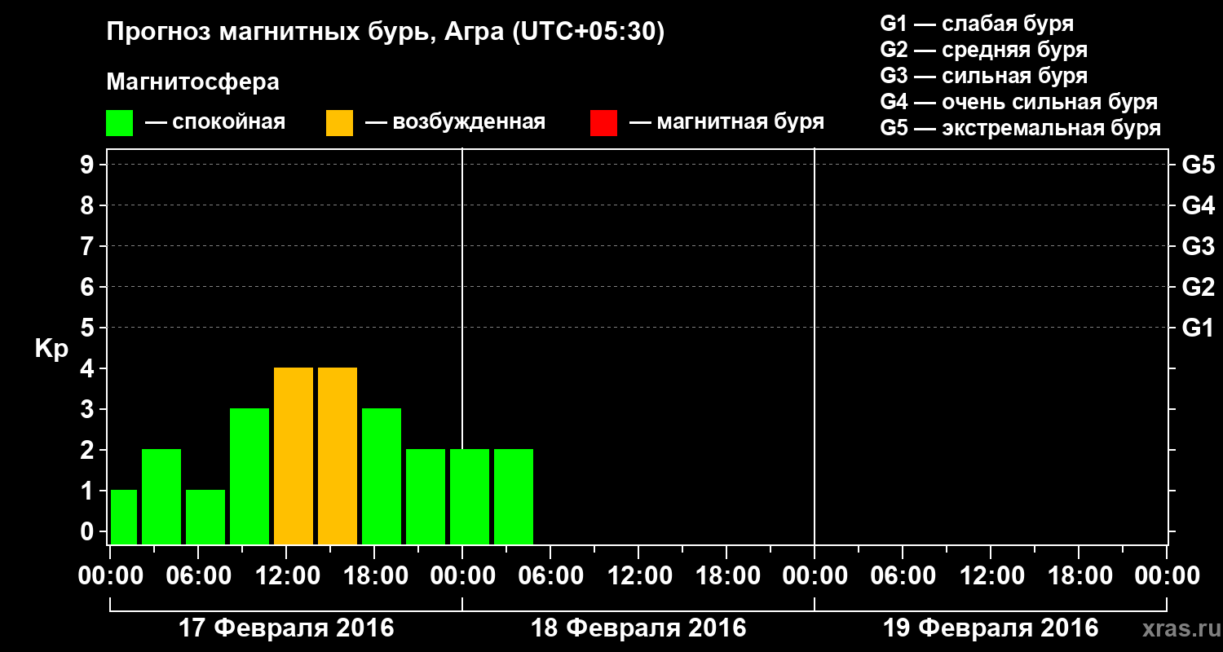The image size is (1223, 652).
Task: Click the '06:00' time label under 18 February
Action: point(550,576)
